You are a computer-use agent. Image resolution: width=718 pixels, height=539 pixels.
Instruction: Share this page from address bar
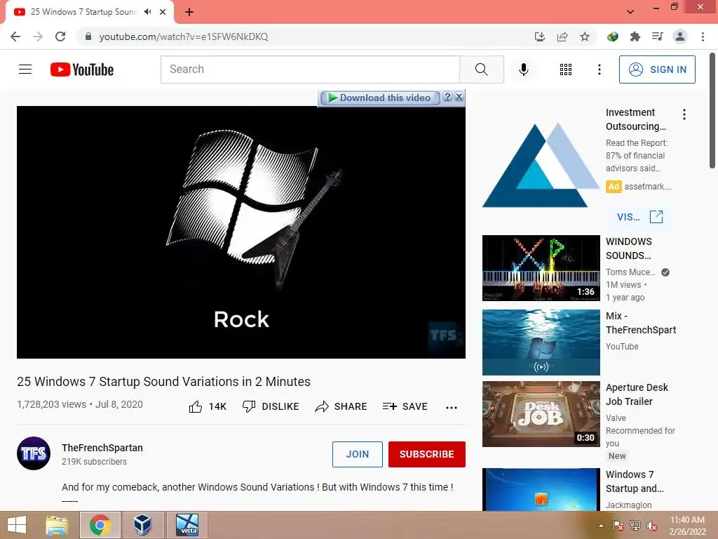click(562, 36)
